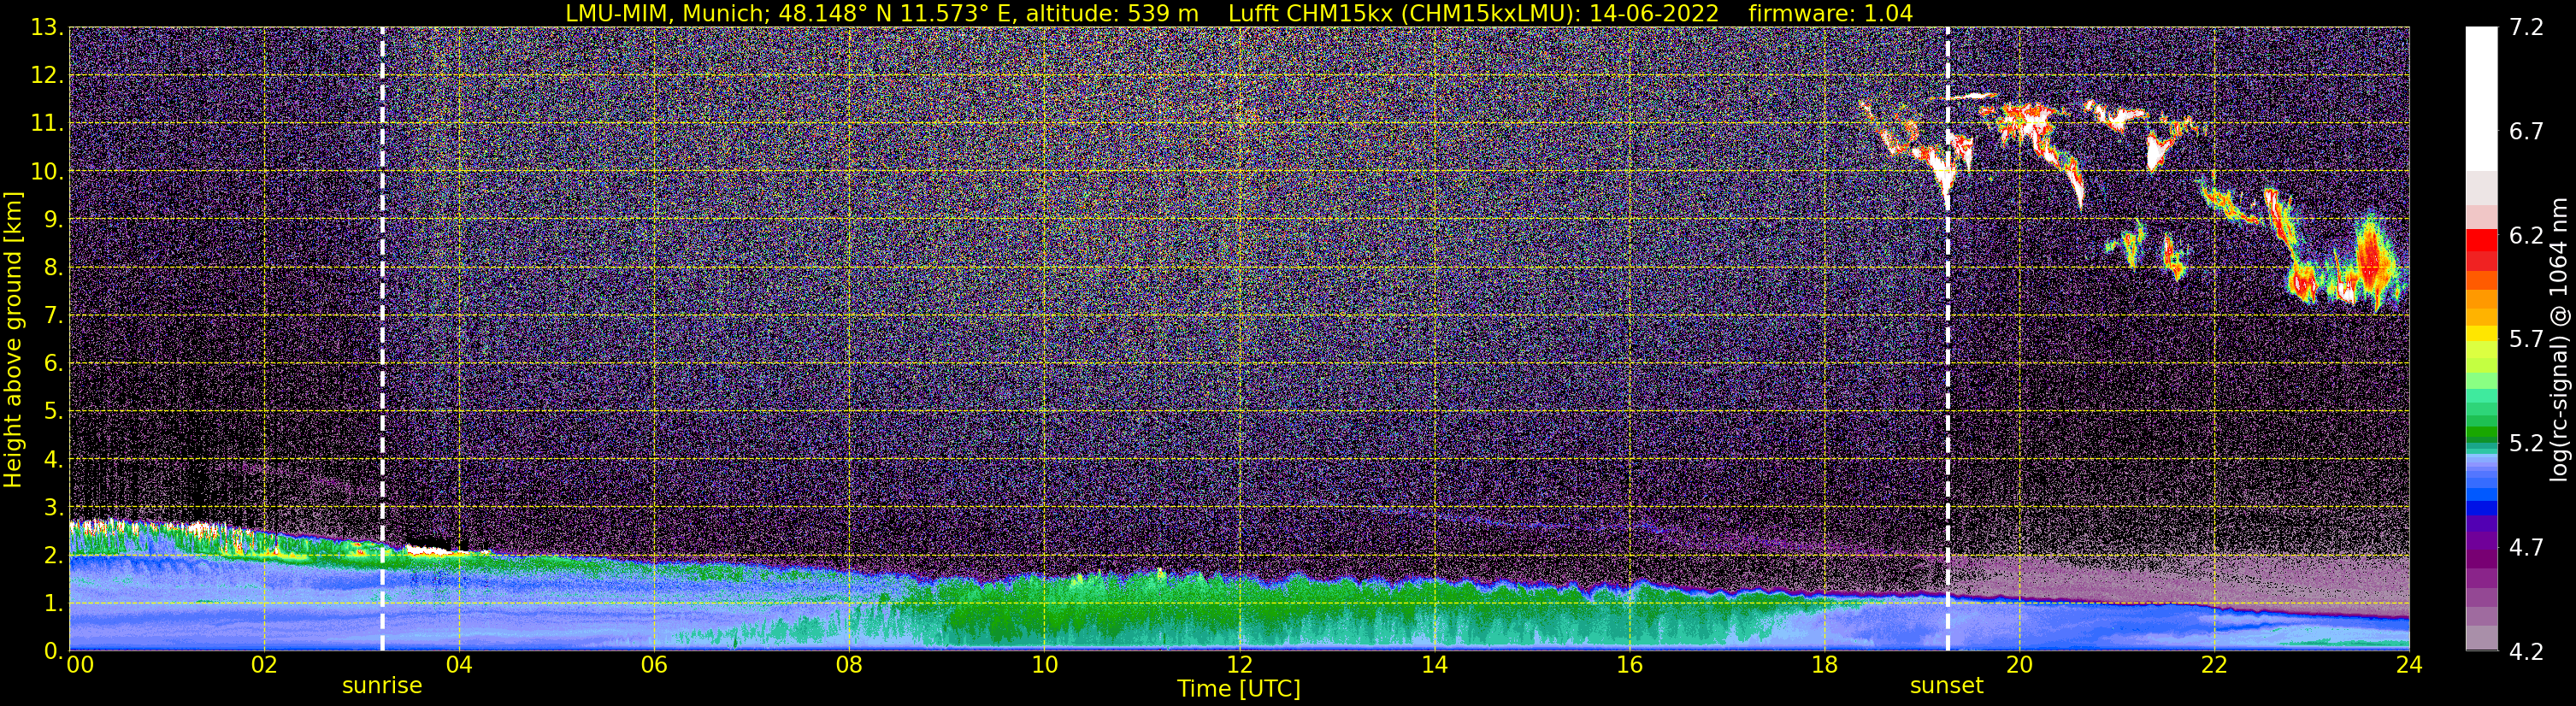The image size is (2576, 706).
Task: Click the 'sunrise' label below the time axis
Action: pos(382,686)
